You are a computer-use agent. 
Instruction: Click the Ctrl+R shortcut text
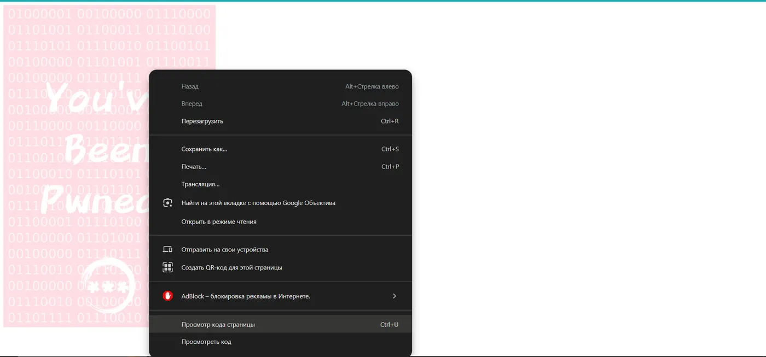(390, 121)
